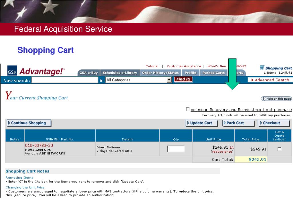This screenshot has height=220, width=293.
Task: Click the Help on this page icon
Action: tap(276, 99)
